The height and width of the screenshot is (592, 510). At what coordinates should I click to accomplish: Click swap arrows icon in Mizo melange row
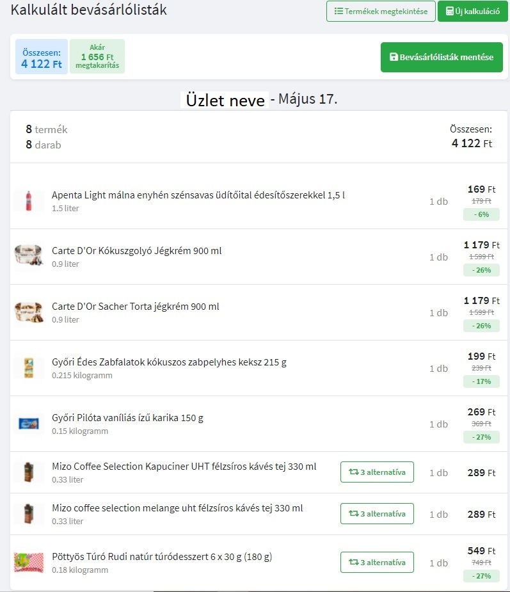point(353,513)
